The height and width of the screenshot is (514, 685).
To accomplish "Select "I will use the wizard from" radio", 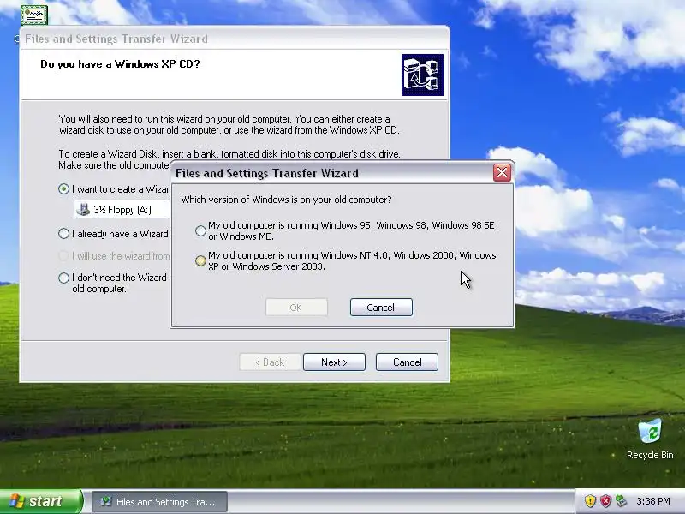I will point(63,255).
